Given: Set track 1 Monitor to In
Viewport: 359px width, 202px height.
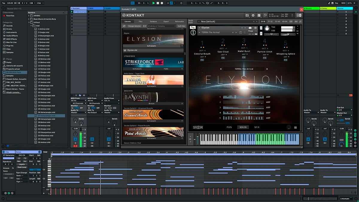Looking at the screenshot, I should point(72,108).
